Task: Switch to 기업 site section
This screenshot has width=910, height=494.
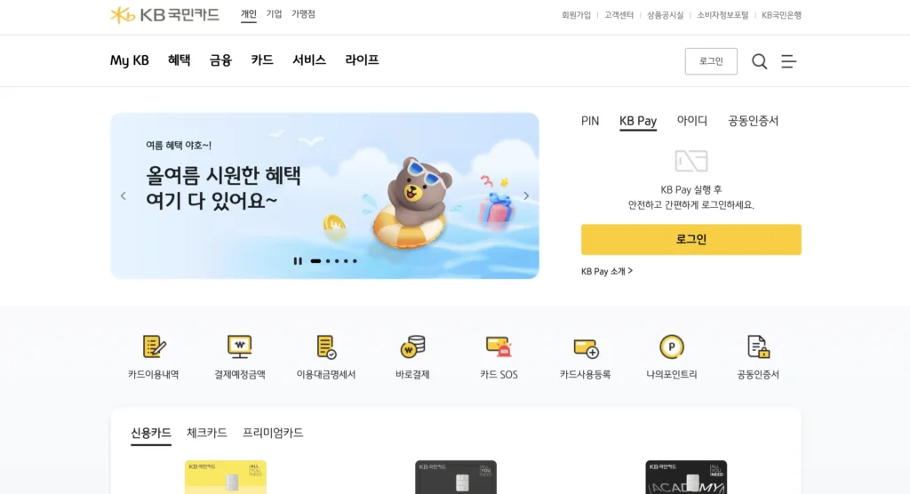Action: tap(274, 14)
